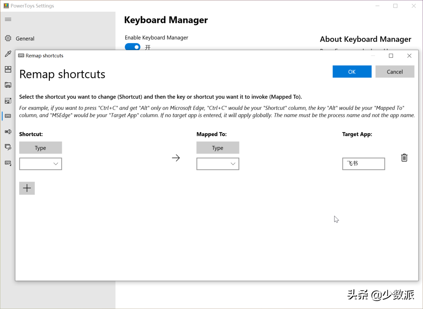Select Keyboard Manager sidebar icon

[x=8, y=116]
